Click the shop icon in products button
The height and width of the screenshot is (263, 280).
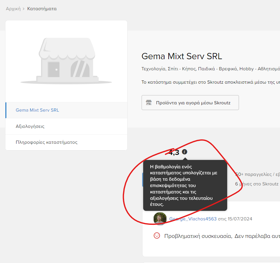point(149,103)
